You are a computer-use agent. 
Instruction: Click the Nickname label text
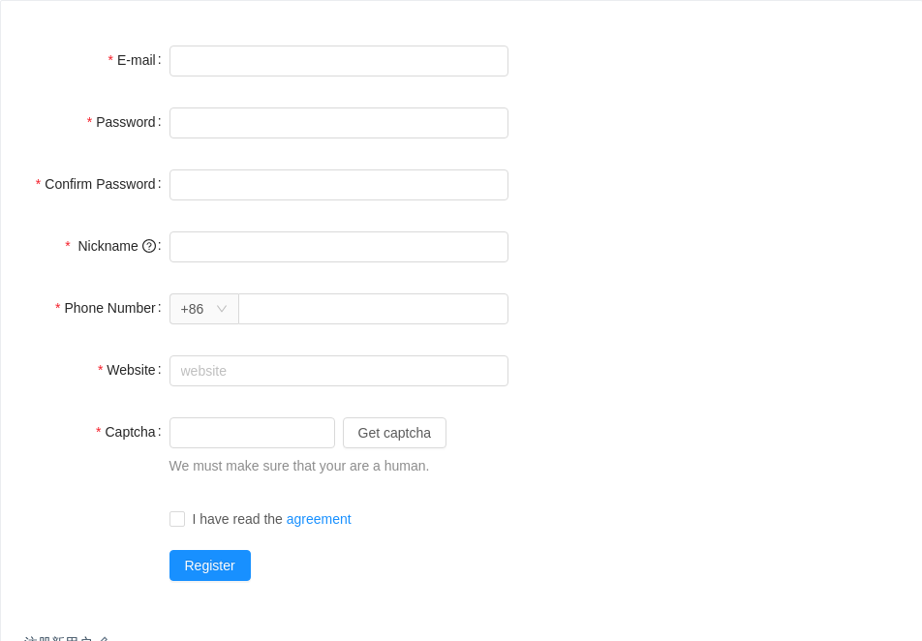[x=108, y=246]
